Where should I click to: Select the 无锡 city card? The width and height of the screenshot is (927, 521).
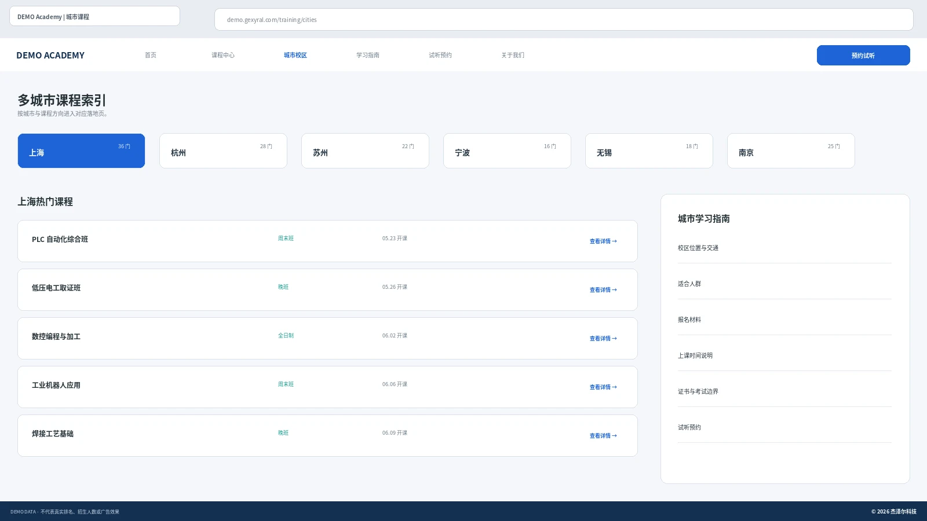(x=649, y=151)
